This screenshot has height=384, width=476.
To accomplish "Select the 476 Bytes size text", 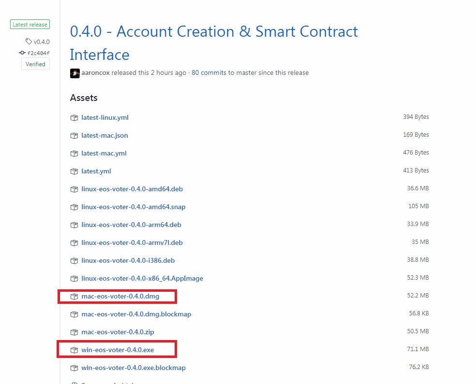I will click(x=416, y=153).
